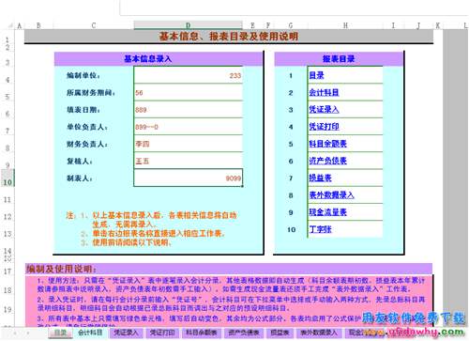Select column D header

(x=189, y=25)
